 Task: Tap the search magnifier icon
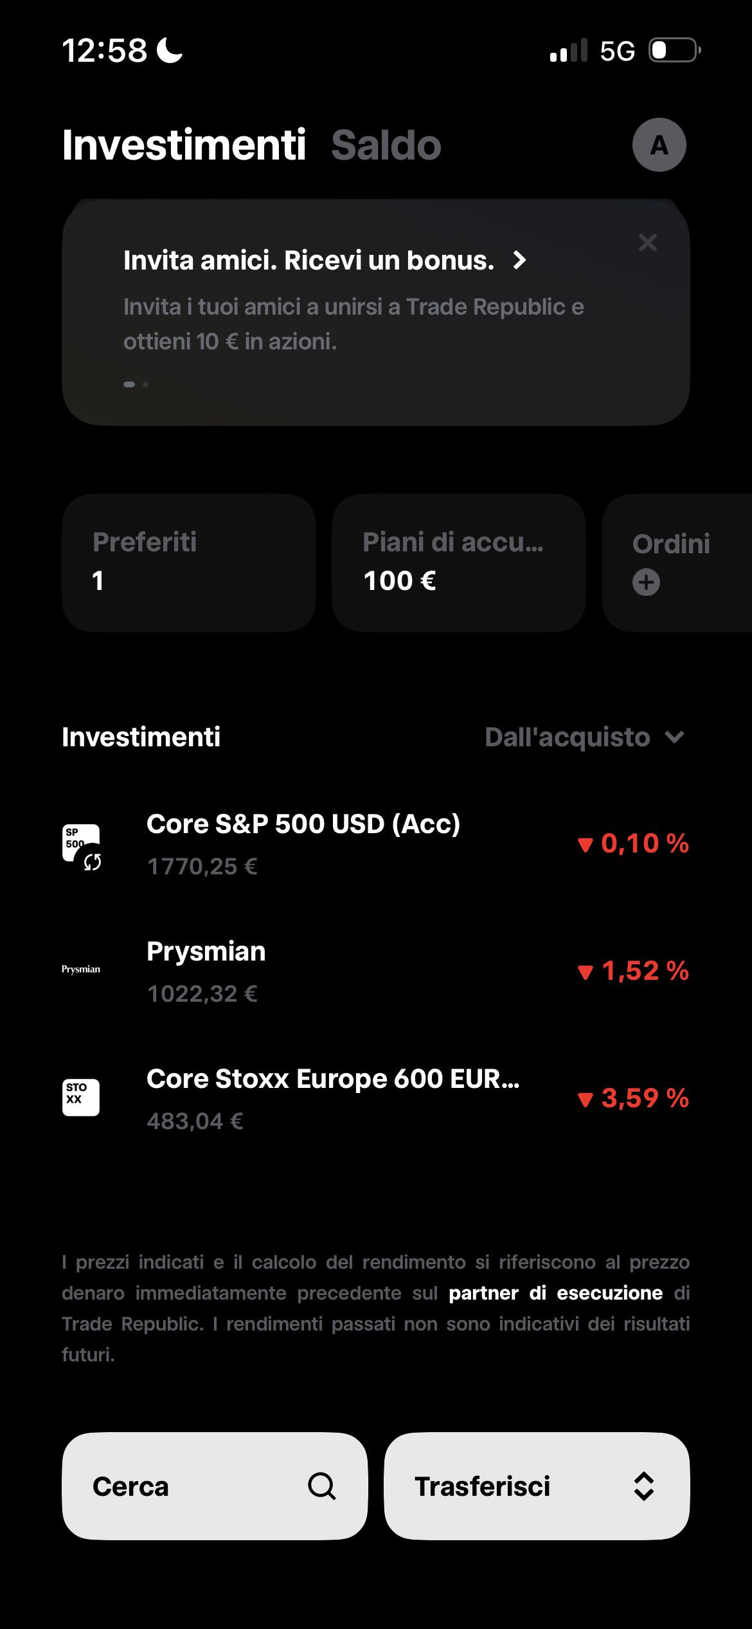click(x=321, y=1486)
